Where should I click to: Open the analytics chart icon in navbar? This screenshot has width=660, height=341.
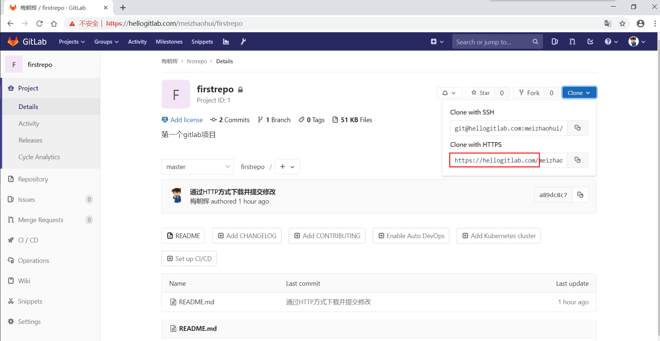point(226,41)
